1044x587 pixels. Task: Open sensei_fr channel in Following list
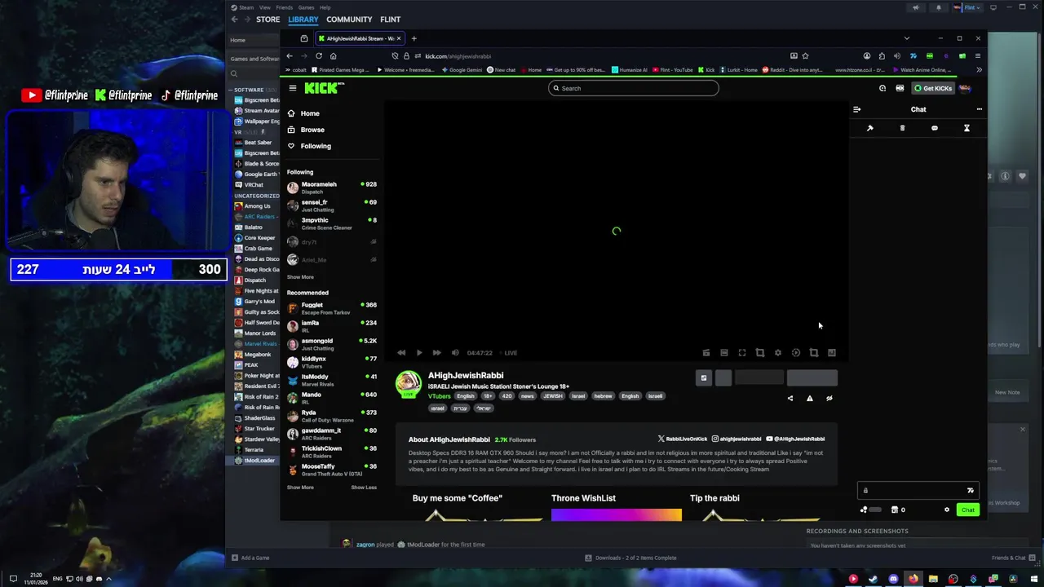click(331, 205)
